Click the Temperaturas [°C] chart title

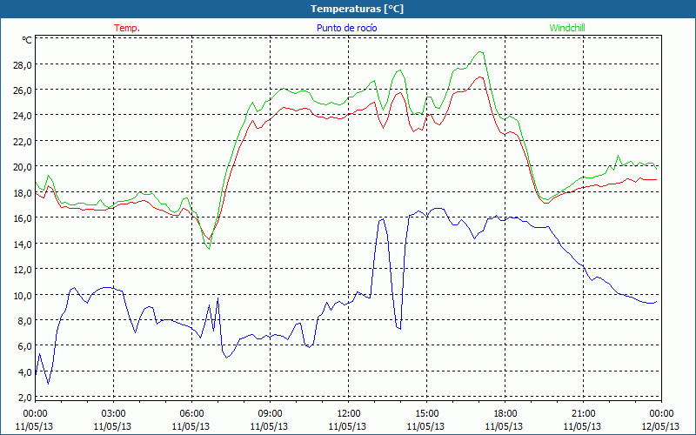tap(357, 9)
